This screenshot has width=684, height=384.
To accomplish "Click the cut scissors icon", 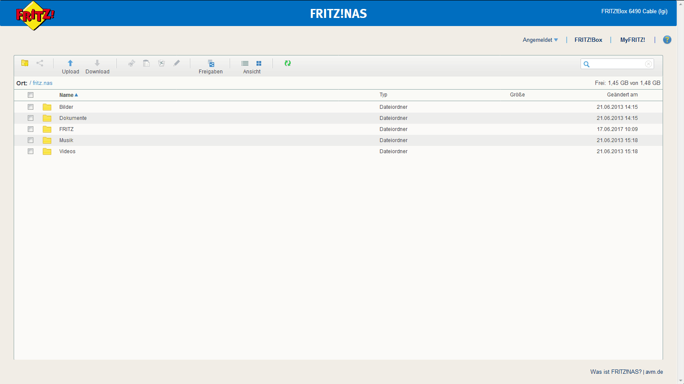I will (x=132, y=63).
